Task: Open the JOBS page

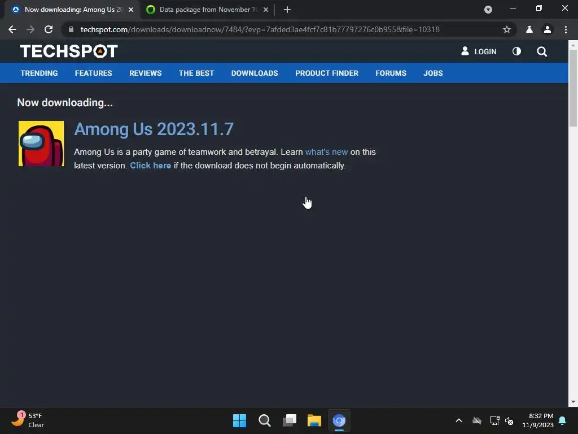Action: pos(433,73)
